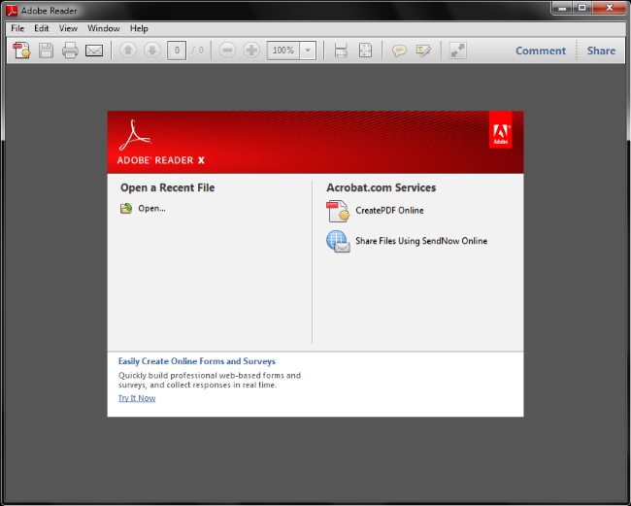Close the Adobe Reader window
This screenshot has width=631, height=506.
tap(609, 8)
